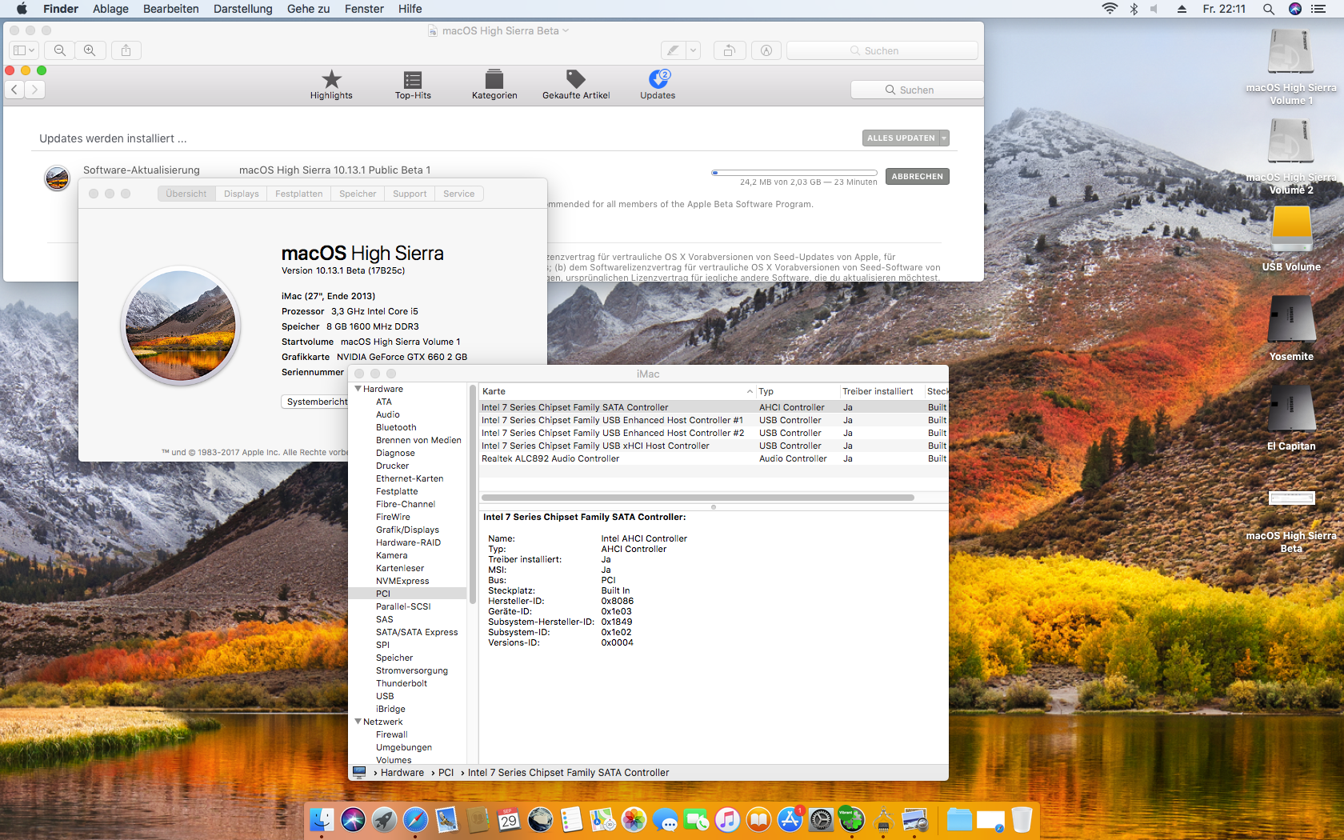The image size is (1344, 840).
Task: Switch to the Displays tab
Action: (x=241, y=194)
